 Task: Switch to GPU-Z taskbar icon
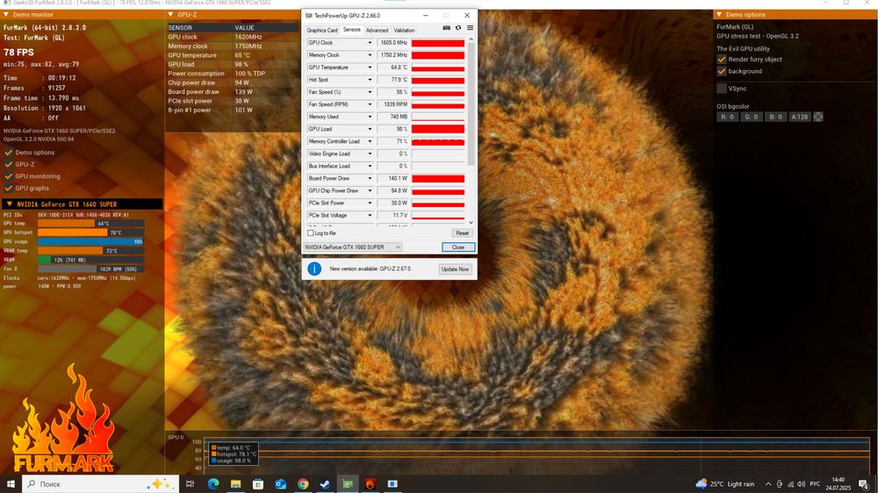point(348,483)
